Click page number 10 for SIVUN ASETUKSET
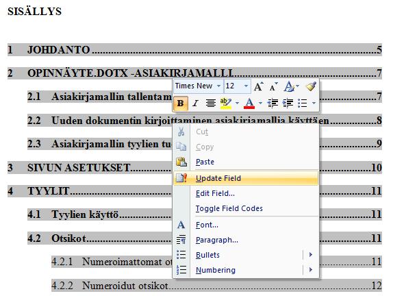The image size is (393, 296). 377,168
